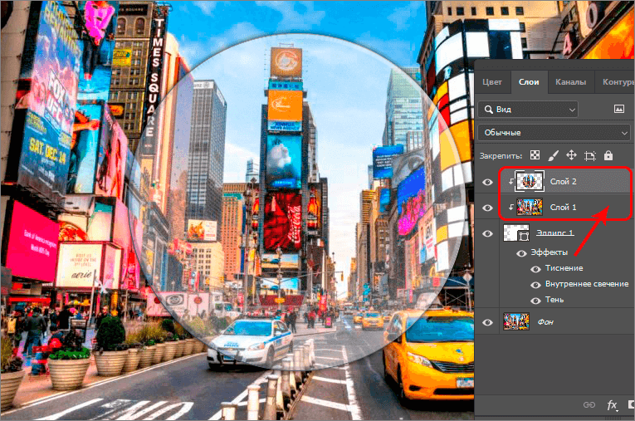This screenshot has width=635, height=421.
Task: Toggle the Тень effect visibility
Action: click(x=535, y=301)
